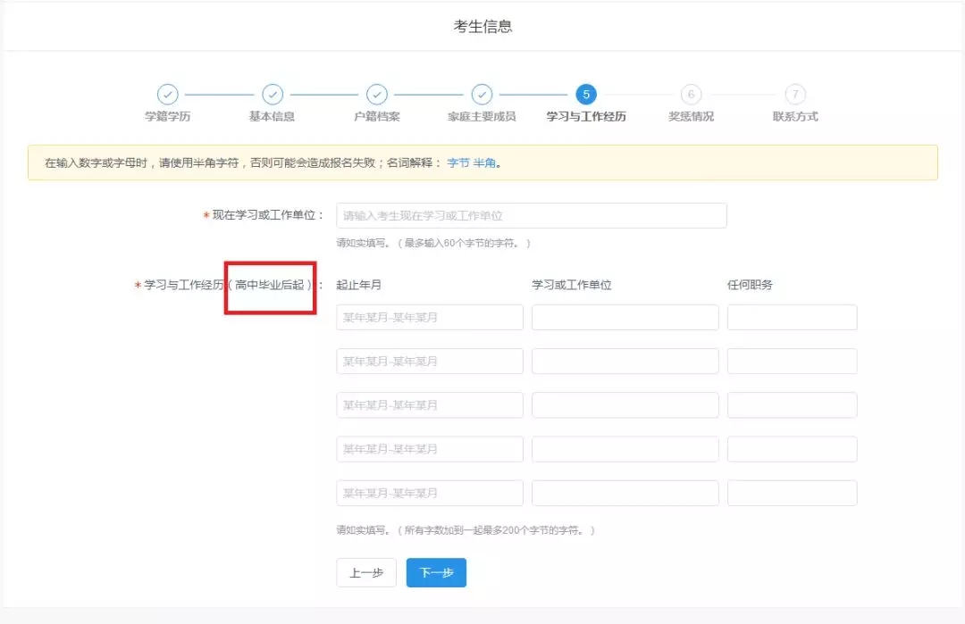
Task: Click the 家庭主要成员 step checkmark icon
Action: tap(482, 95)
